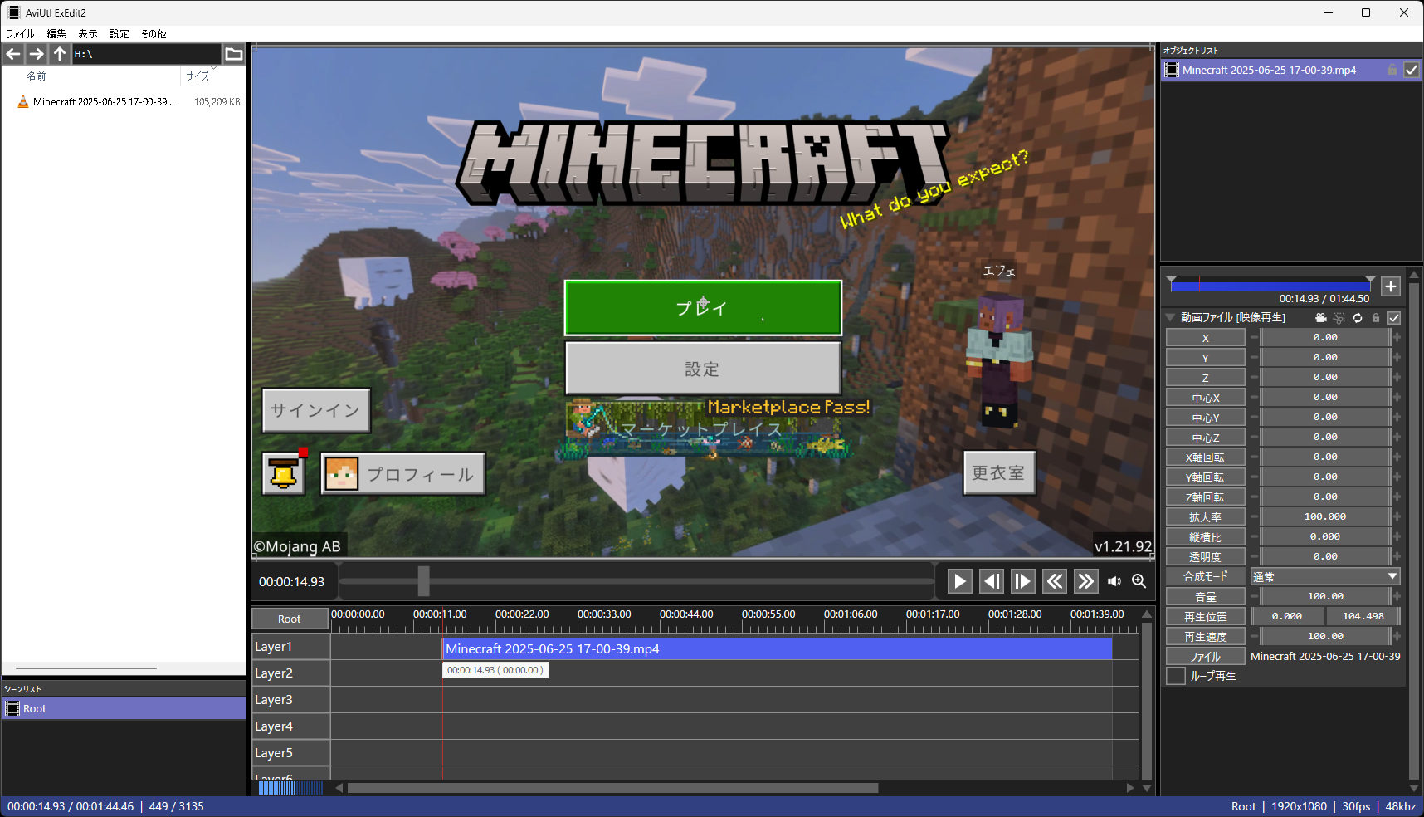This screenshot has height=817, width=1424.
Task: Increase the 拡大率 value with plus
Action: point(1397,516)
